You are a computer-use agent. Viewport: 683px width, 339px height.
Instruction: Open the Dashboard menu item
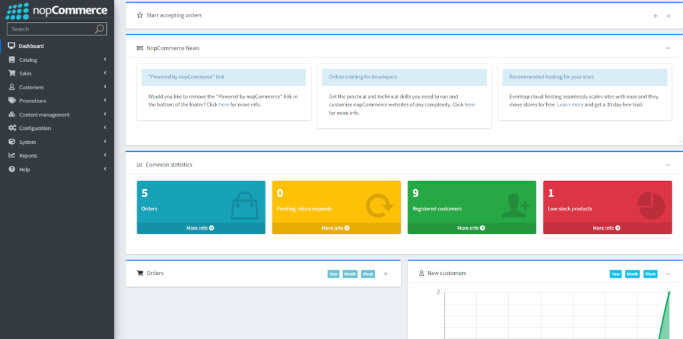coord(57,46)
